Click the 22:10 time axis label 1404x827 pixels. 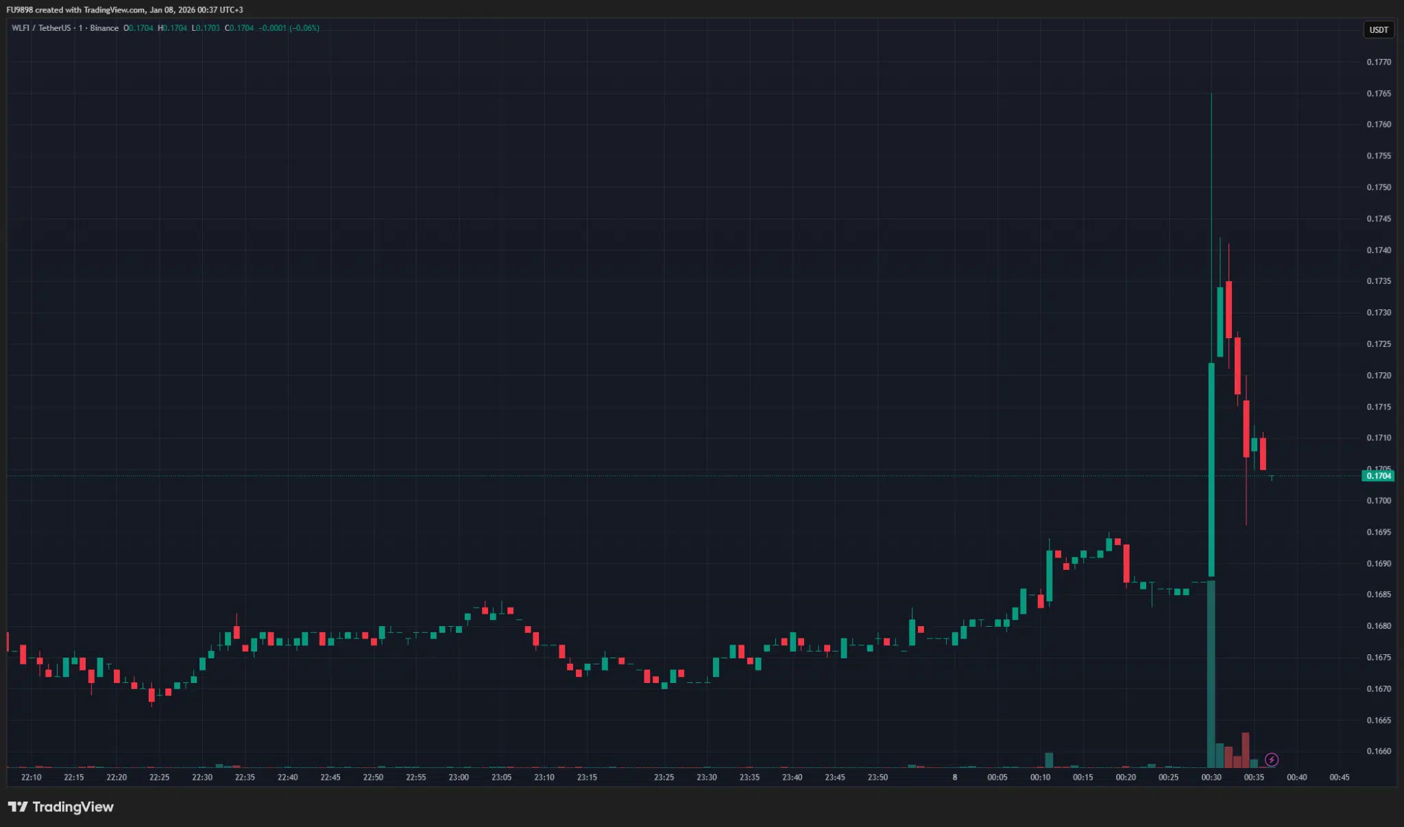coord(31,777)
